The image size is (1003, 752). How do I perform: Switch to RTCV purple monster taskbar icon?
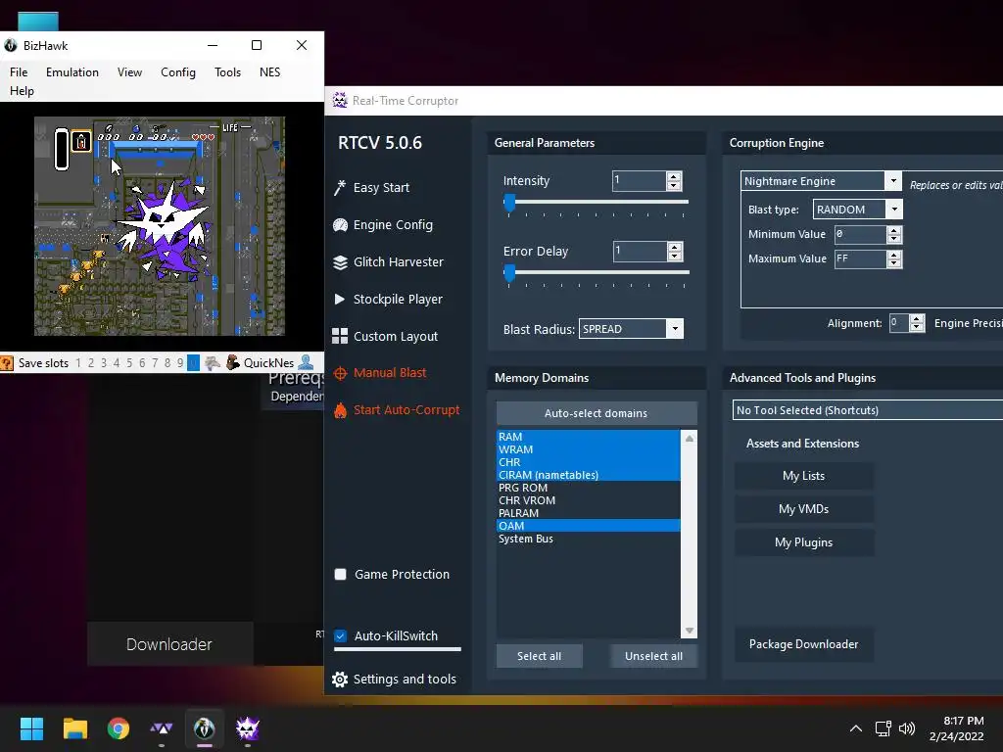(x=248, y=728)
